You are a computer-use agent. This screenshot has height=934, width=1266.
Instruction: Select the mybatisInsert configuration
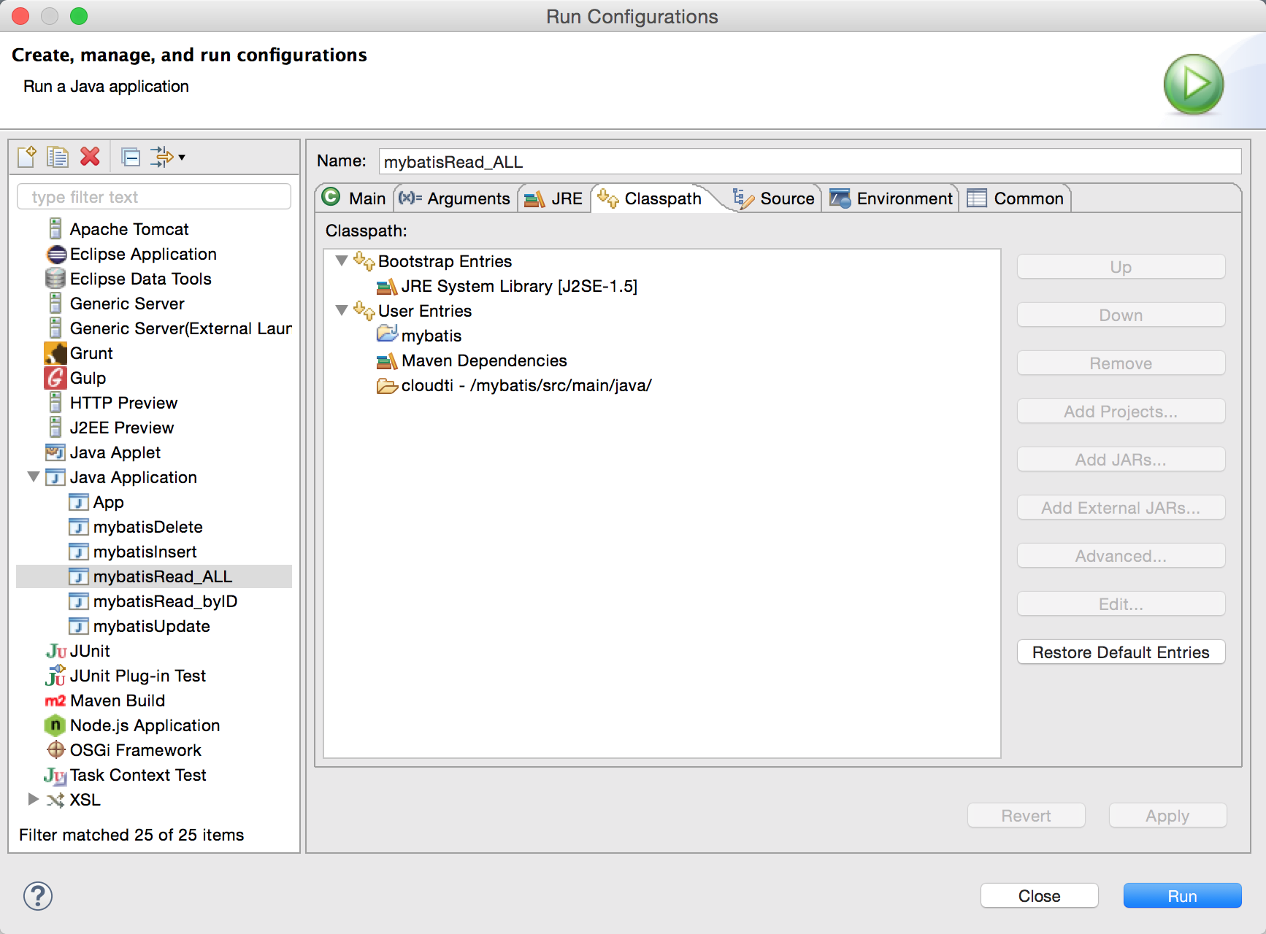click(x=145, y=552)
